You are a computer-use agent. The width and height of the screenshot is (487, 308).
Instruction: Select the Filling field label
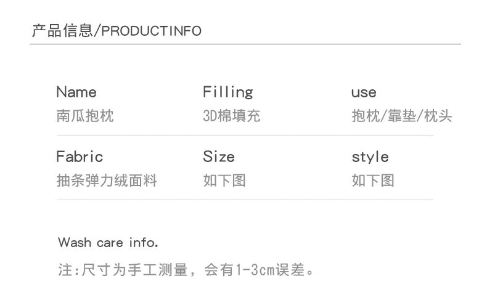click(227, 92)
